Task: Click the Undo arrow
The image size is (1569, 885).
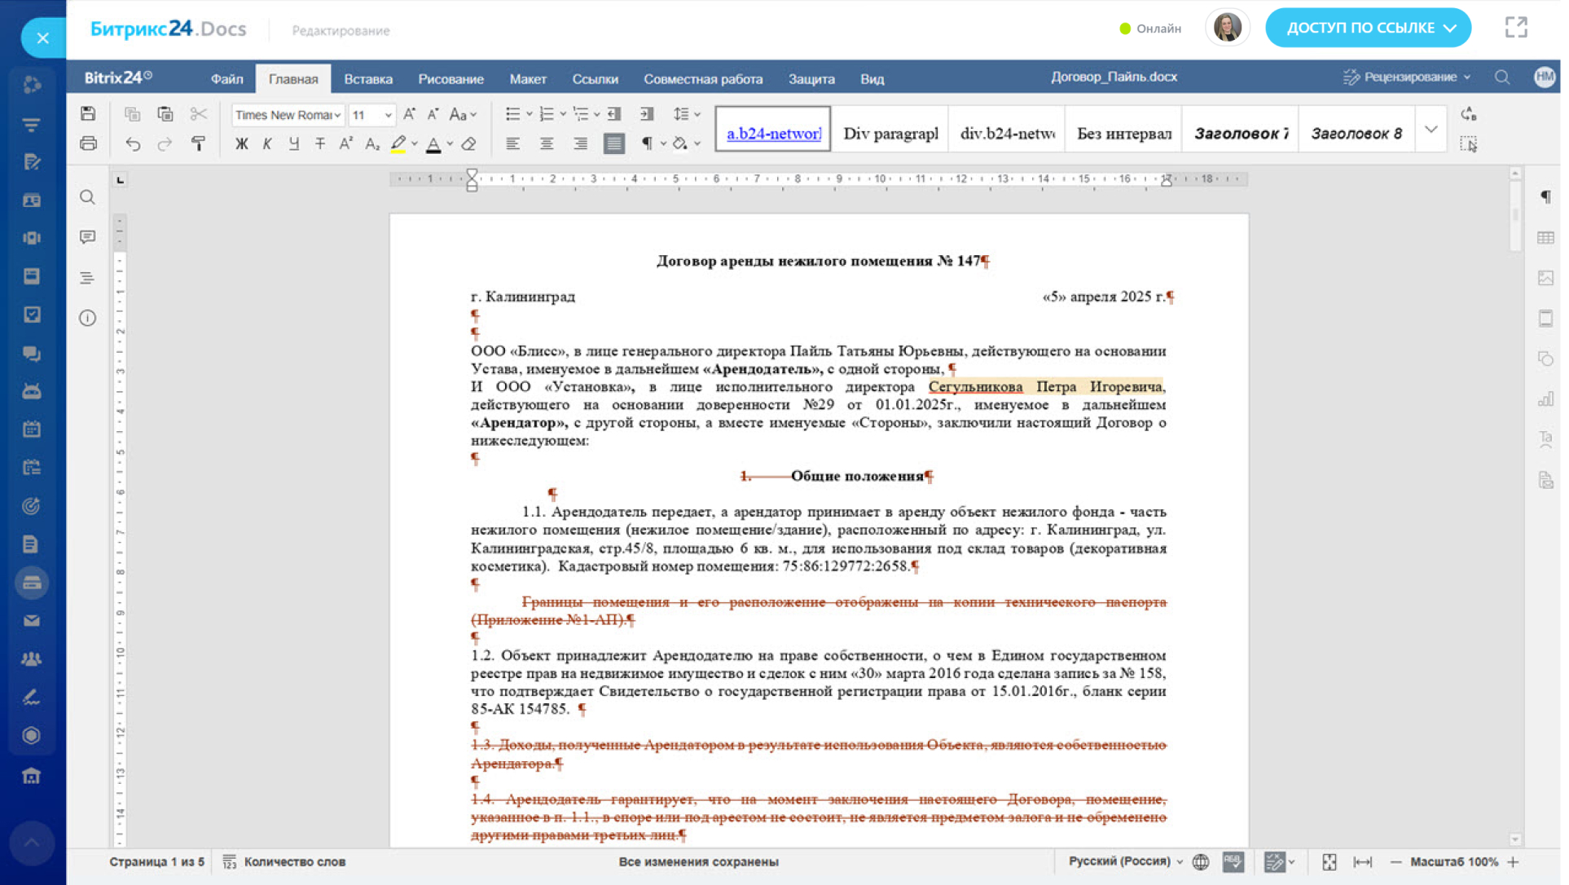Action: click(x=133, y=144)
